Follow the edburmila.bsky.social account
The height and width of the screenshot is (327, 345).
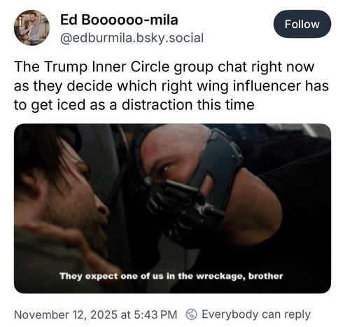pos(302,24)
